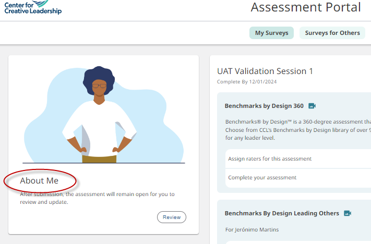The image size is (371, 244).
Task: Open the Center for Creative Leadership logo
Action: tap(33, 7)
